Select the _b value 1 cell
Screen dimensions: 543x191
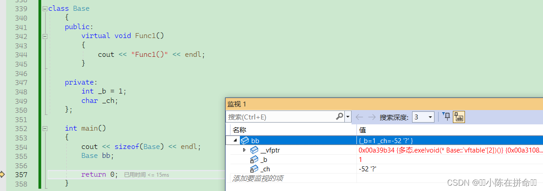click(450, 159)
